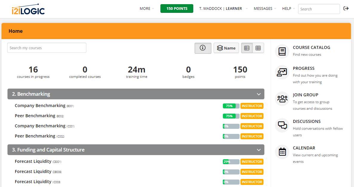Open Peer Benchmarking B002 course
The image size is (354, 187).
coord(39,116)
